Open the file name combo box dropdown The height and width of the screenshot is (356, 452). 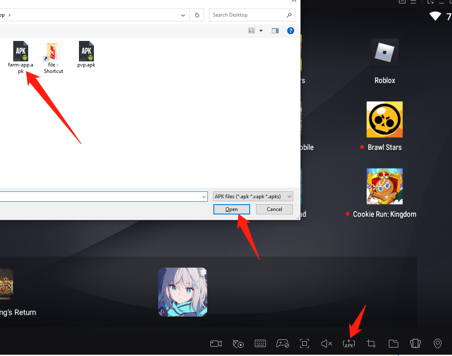(204, 197)
